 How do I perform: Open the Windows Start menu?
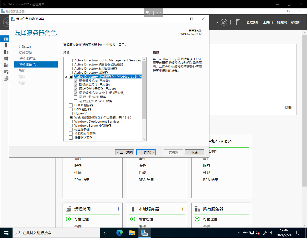(x=6, y=233)
